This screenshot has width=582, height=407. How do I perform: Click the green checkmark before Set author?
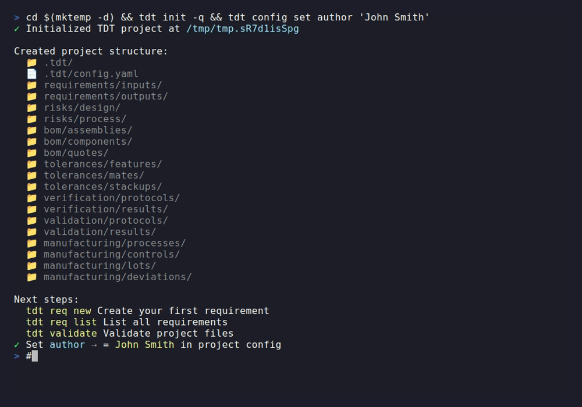[17, 345]
